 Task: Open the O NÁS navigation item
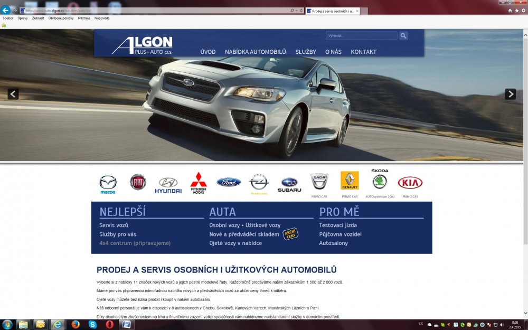[x=333, y=52]
